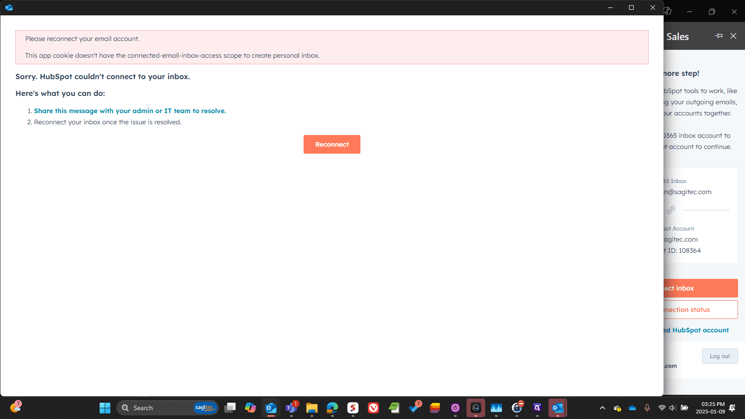
Task: Maximize the HubSpot reconnect dialog window
Action: pos(631,7)
